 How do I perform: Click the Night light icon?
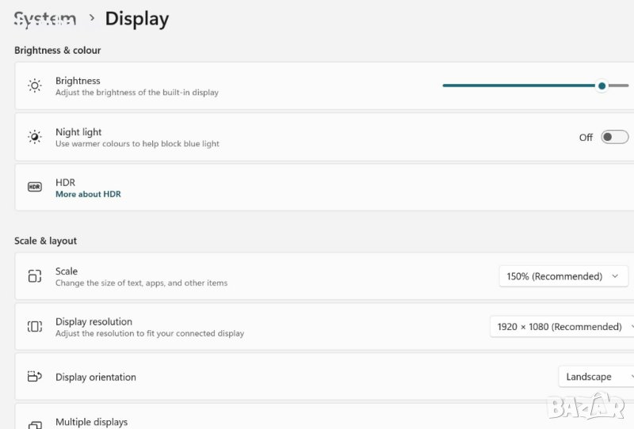point(35,137)
